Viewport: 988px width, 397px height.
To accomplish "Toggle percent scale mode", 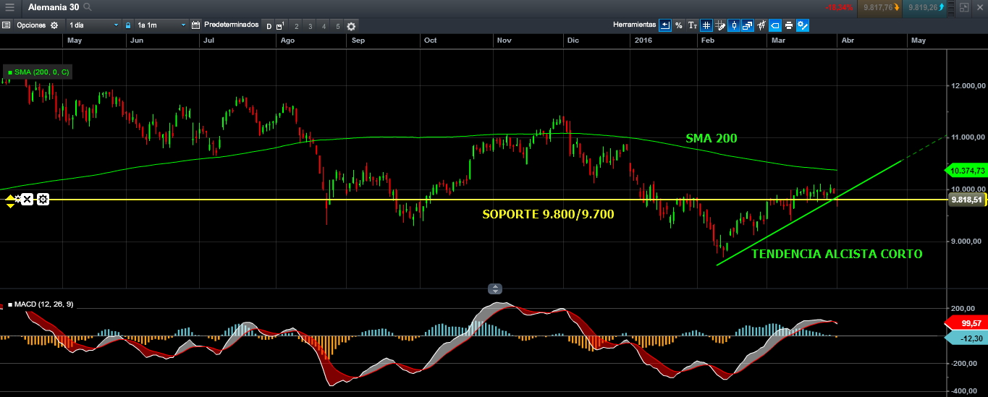I will pos(679,25).
